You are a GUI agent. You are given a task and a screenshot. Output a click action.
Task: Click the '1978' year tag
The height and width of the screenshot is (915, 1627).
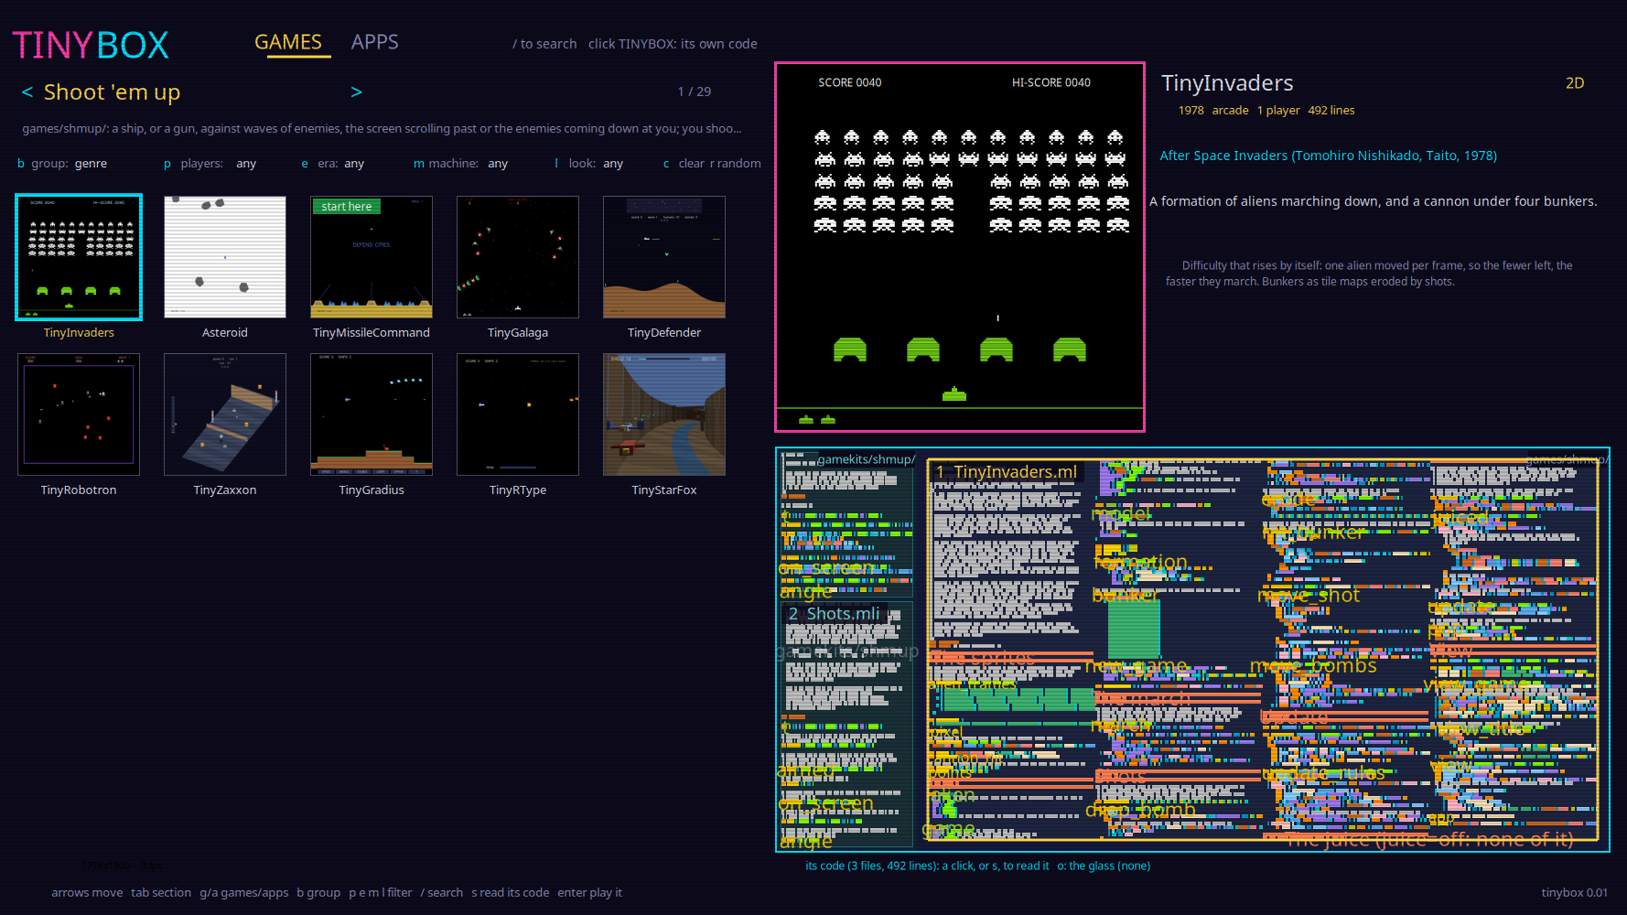(1191, 111)
